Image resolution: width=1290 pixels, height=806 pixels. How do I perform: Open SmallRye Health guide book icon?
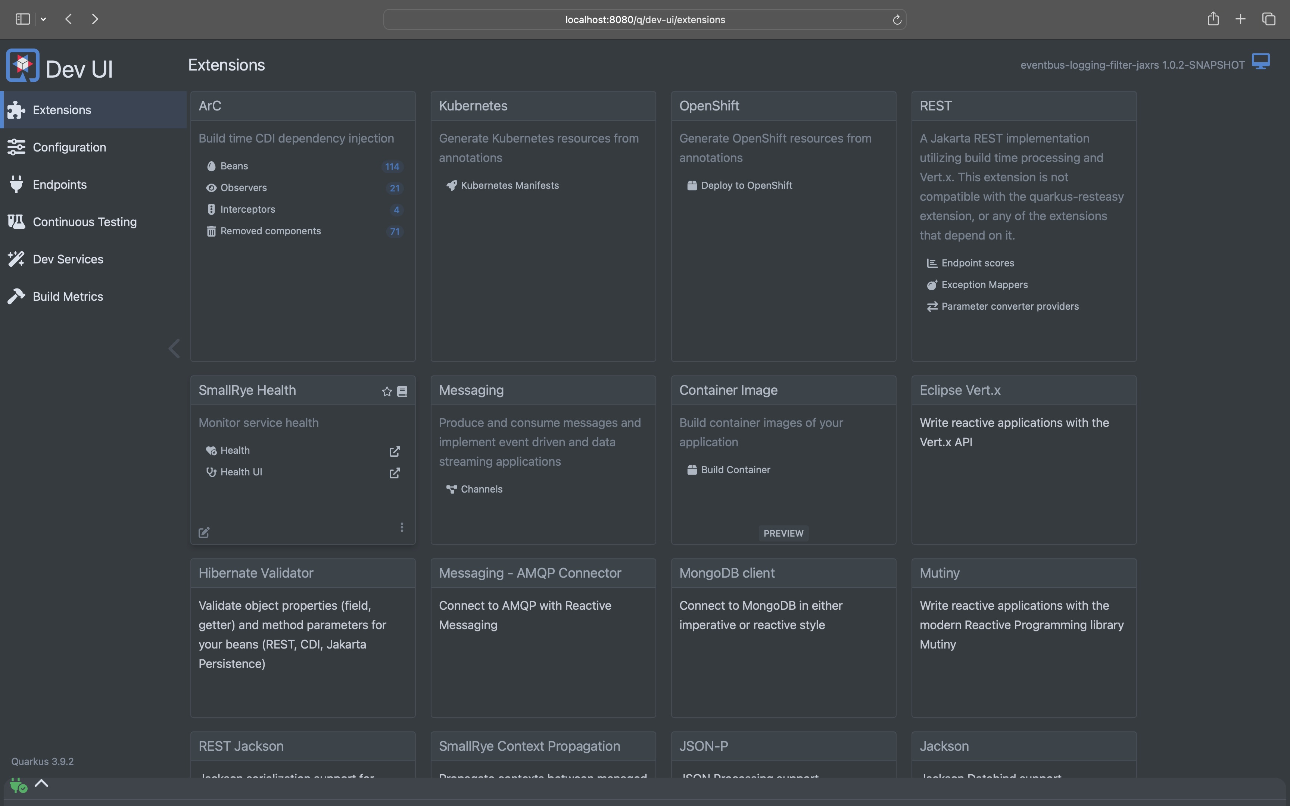402,392
